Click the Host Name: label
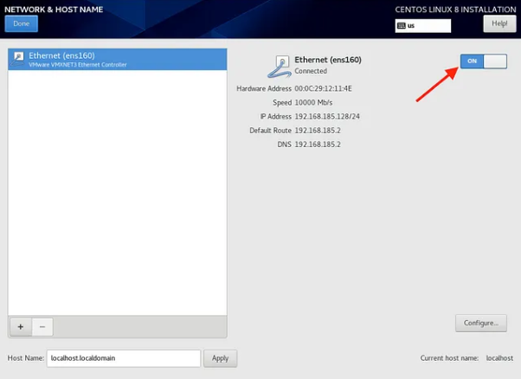Viewport: 521px width, 379px height. pos(26,358)
